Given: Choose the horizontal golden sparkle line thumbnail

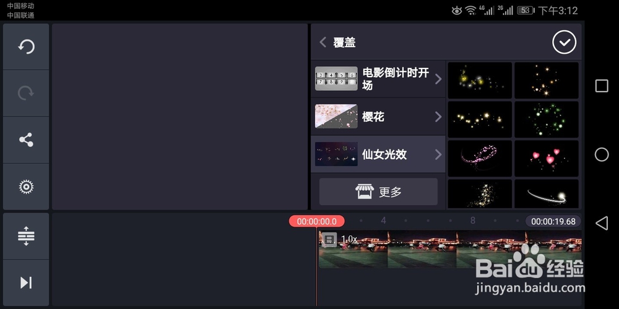Looking at the screenshot, I should pyautogui.click(x=480, y=119).
